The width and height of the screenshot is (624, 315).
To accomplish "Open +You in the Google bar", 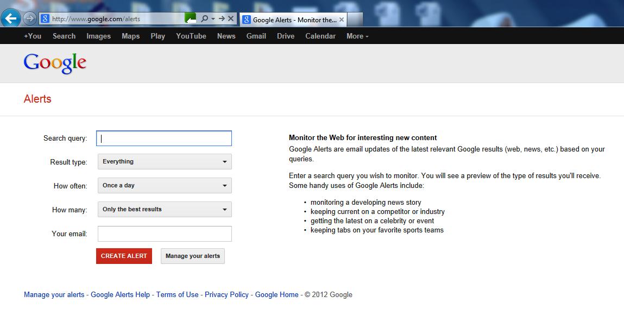I will tap(33, 36).
